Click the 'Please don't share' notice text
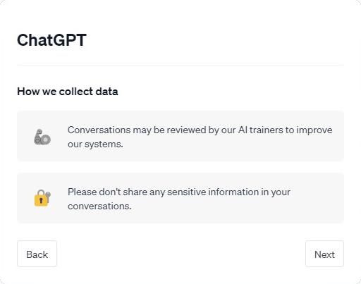Screen dimensions: 361x284 (179, 199)
